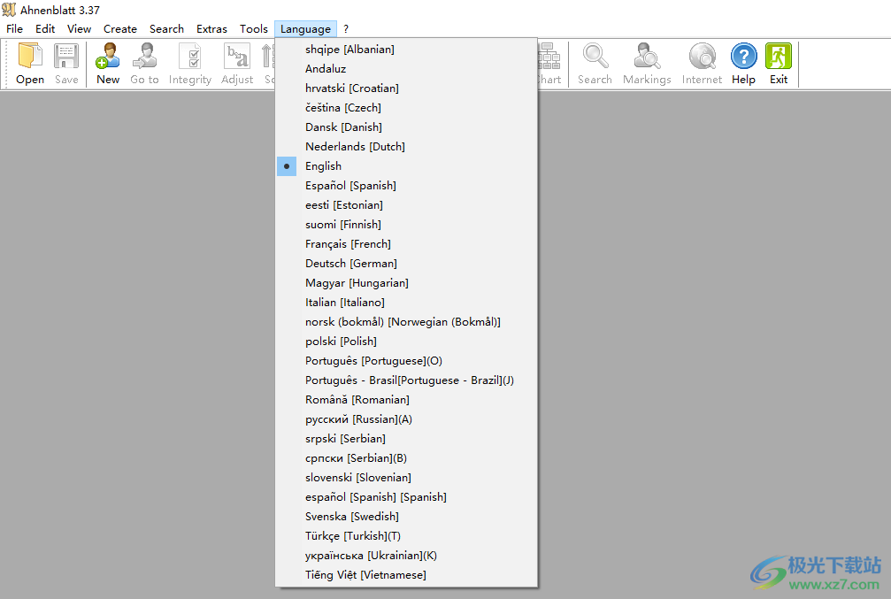
Task: Choose Deutsch [German] language
Action: pyautogui.click(x=406, y=263)
